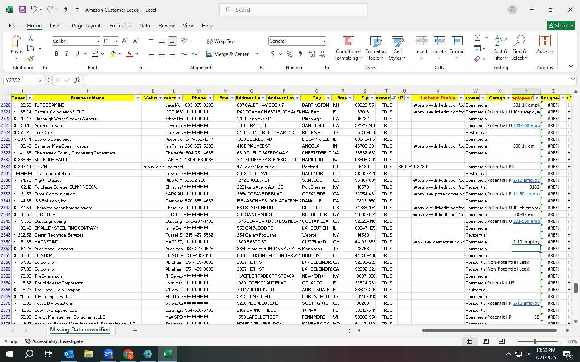The image size is (580, 362).
Task: Click the New Sheet plus button
Action: pos(135,330)
